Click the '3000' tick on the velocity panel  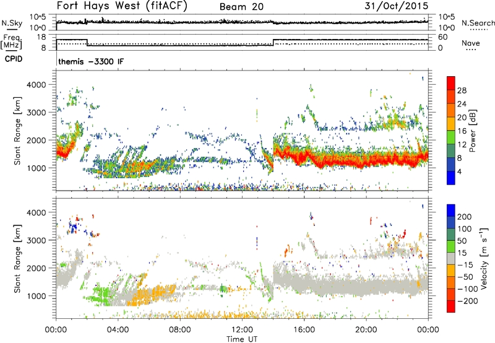tap(37, 240)
